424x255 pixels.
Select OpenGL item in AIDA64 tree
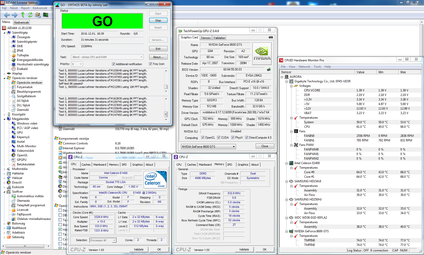click(x=22, y=155)
